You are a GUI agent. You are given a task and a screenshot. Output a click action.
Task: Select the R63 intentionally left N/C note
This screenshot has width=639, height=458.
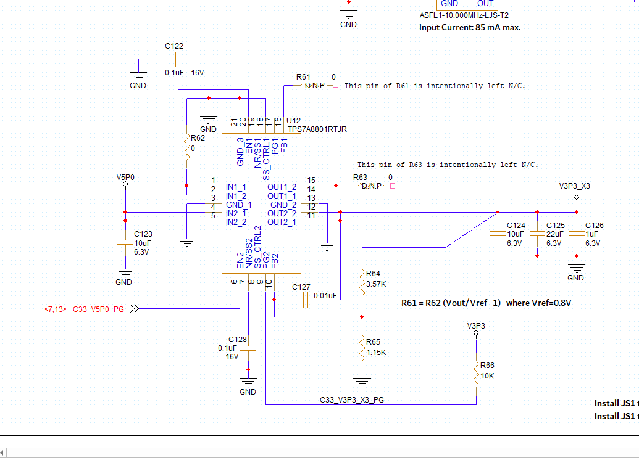click(x=448, y=165)
